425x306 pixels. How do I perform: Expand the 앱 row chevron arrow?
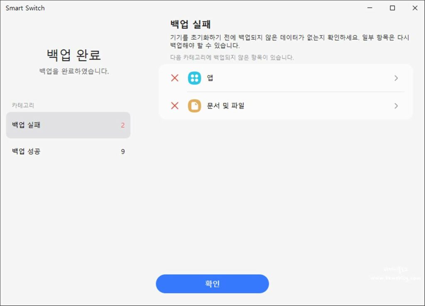pos(396,78)
